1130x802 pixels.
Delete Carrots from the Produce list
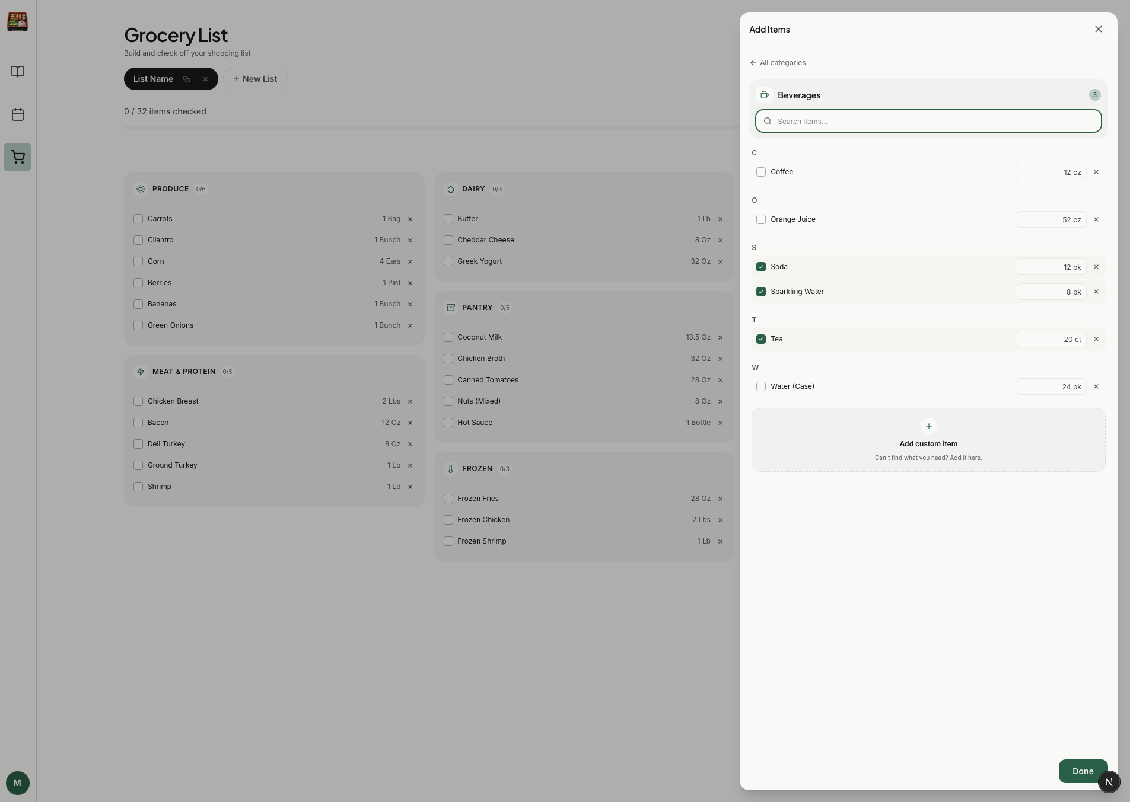410,219
